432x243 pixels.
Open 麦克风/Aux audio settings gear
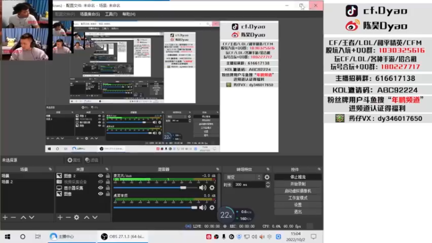[212, 187]
